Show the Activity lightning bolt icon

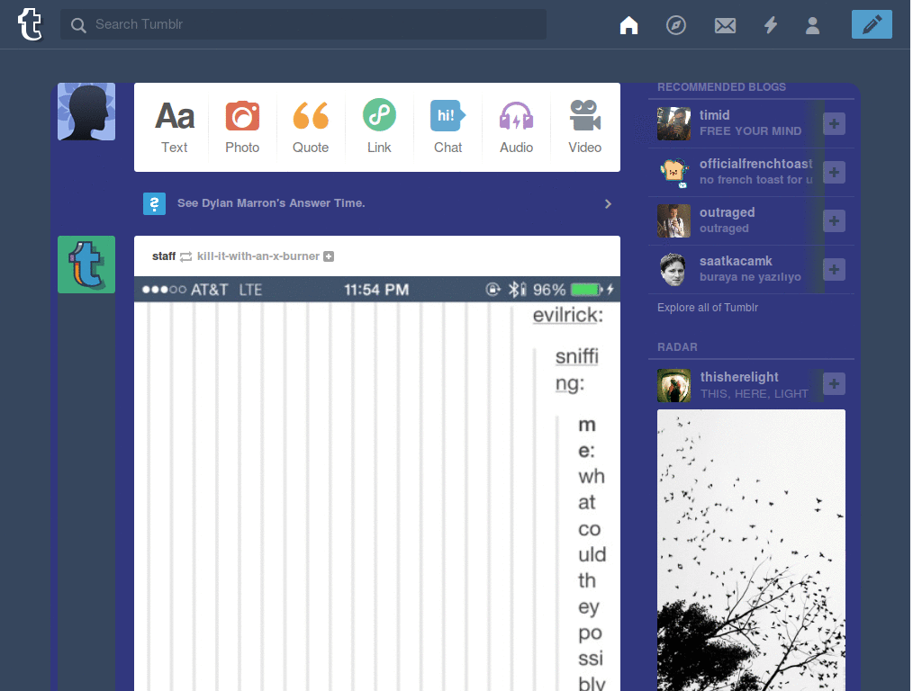tap(771, 25)
